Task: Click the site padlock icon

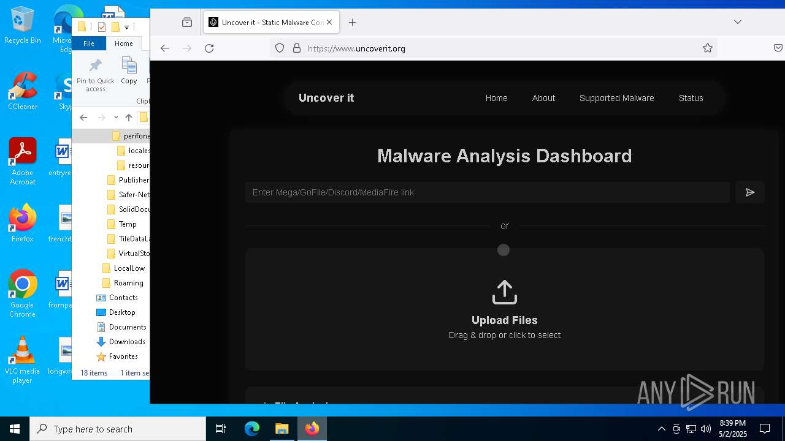Action: (x=297, y=48)
